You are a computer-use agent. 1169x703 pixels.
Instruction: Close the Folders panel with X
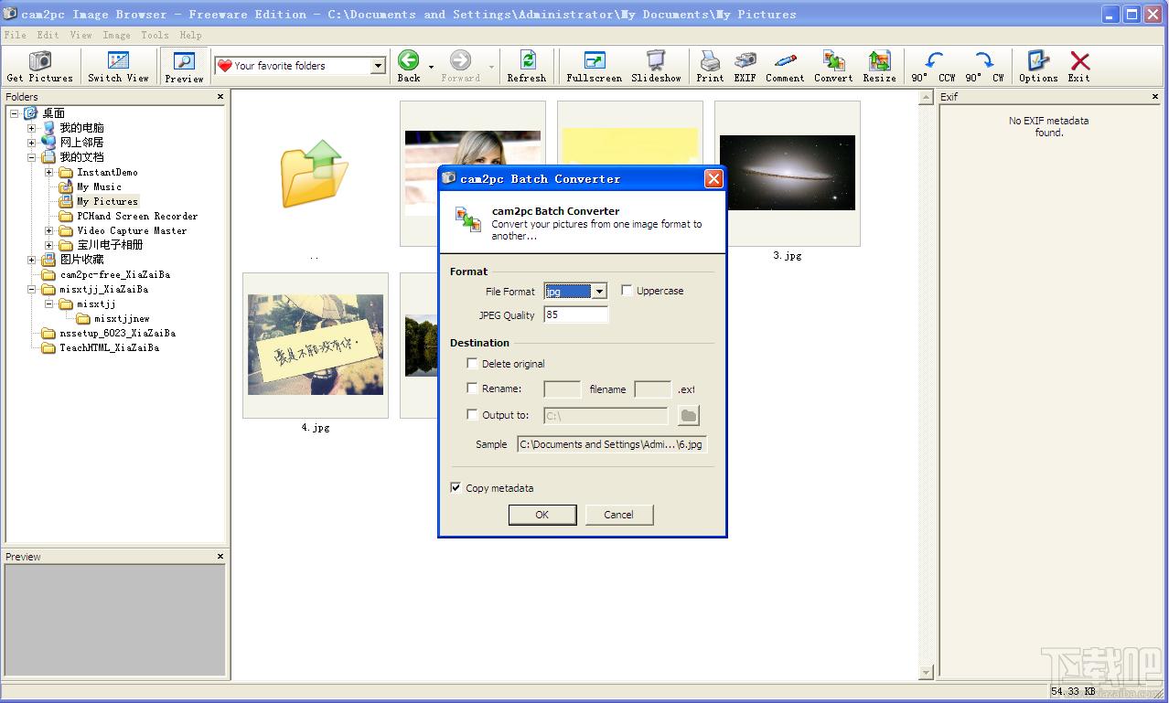[220, 96]
